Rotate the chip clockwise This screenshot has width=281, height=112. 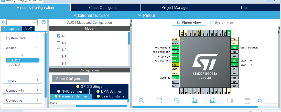coord(194,101)
